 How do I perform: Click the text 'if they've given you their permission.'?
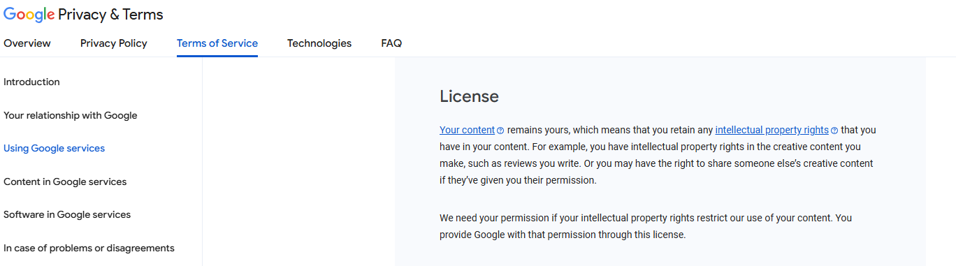click(518, 180)
